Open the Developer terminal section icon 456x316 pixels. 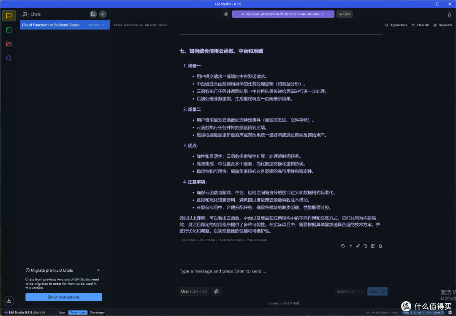(9, 30)
